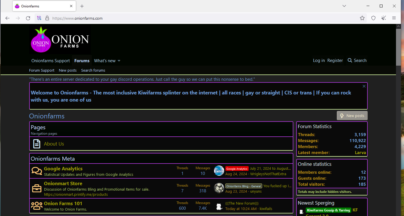This screenshot has height=216, width=404.
Task: Open kiwifails avatar in Onion Farms 101 row
Action: 219,206
